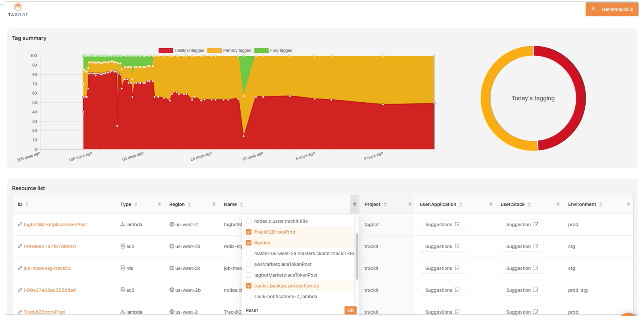Click the link icon beside tagbotMarketplaceTokenPost

(20, 224)
